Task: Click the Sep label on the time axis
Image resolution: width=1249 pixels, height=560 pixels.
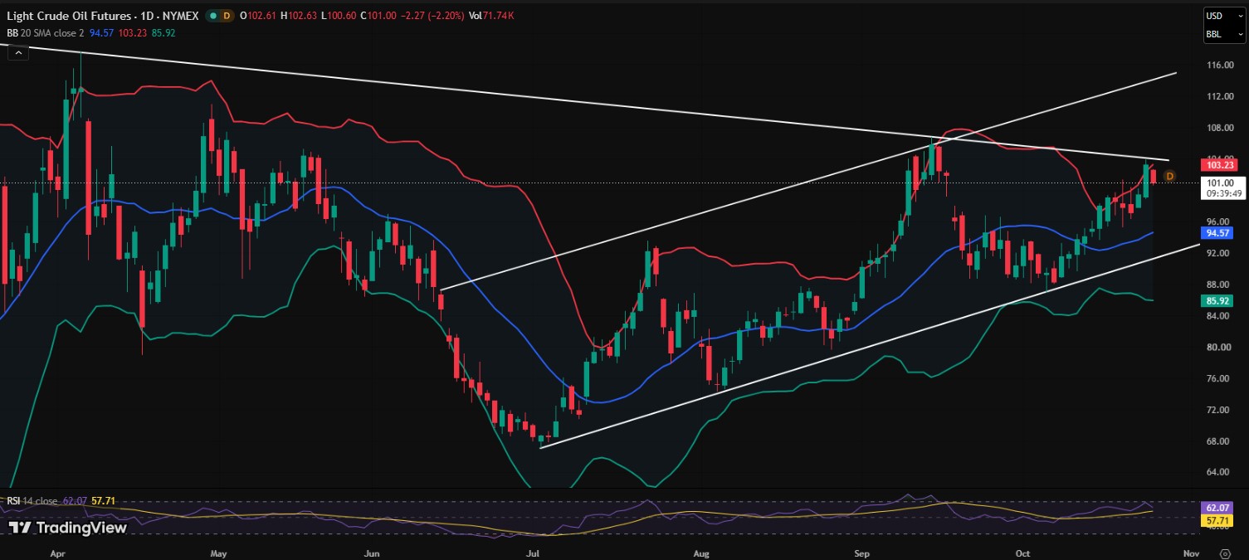Action: 864,553
